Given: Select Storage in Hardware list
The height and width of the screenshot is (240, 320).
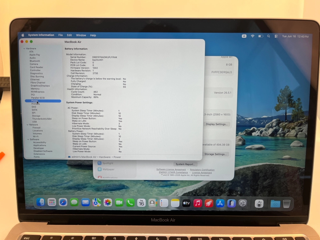Looking at the screenshot, I should coord(36,116).
